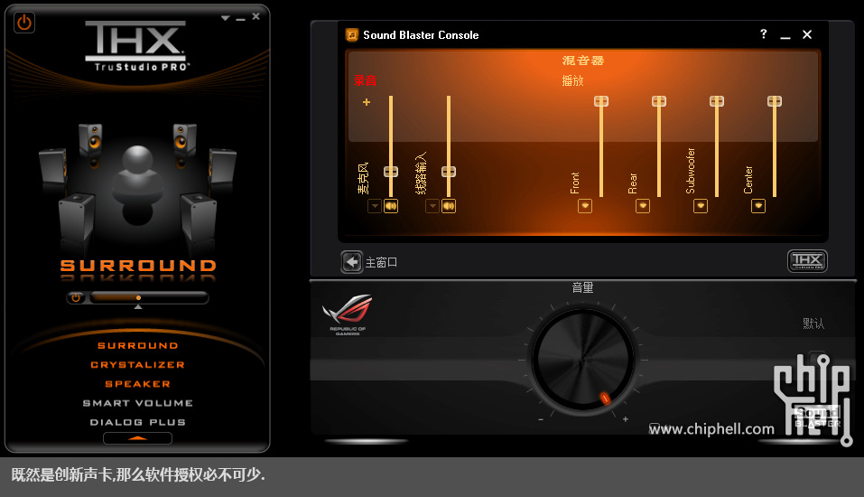Open the Center channel dropdown button

click(x=758, y=206)
